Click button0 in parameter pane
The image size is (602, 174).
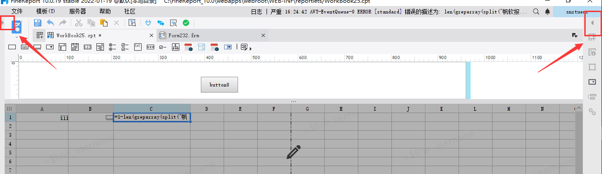click(x=219, y=85)
